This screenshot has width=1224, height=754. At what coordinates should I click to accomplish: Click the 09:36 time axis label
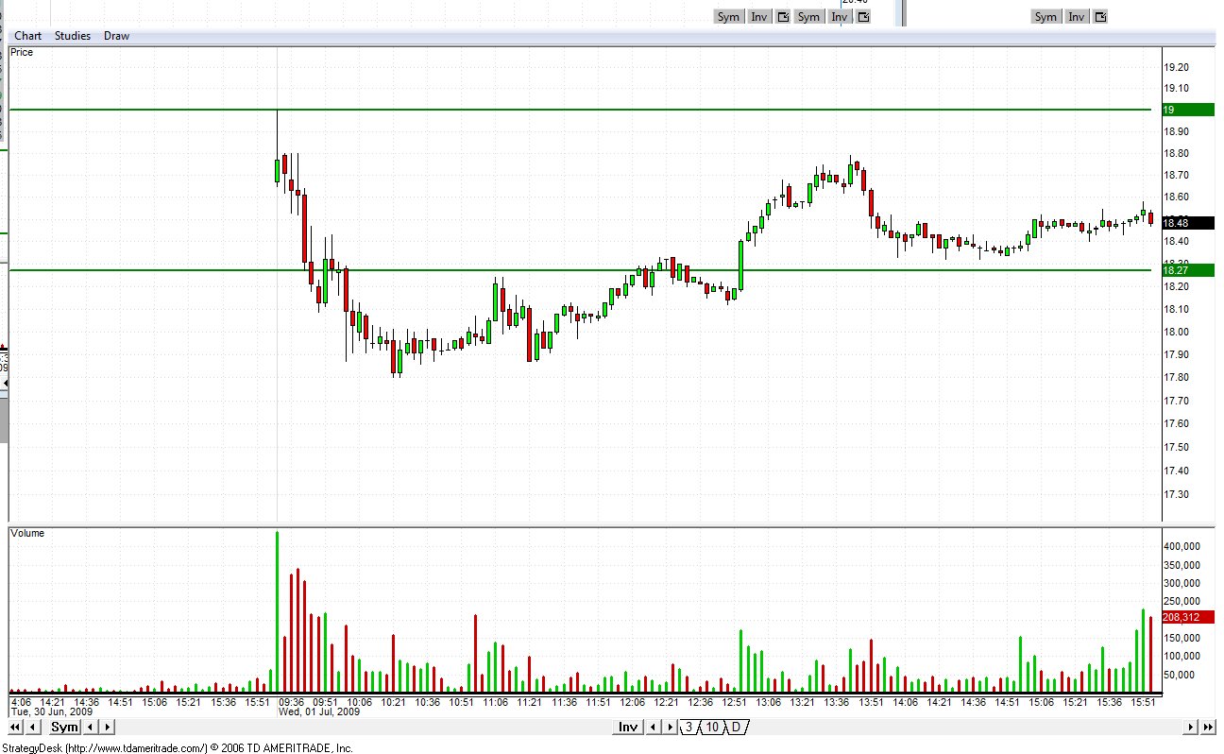(x=291, y=702)
